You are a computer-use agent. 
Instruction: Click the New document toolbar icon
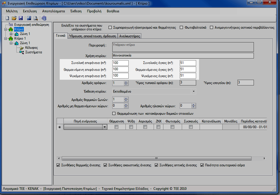8,18
